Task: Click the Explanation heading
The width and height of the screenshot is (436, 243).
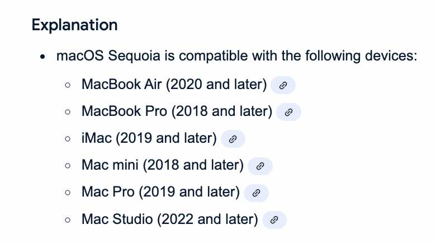Action: 74,25
